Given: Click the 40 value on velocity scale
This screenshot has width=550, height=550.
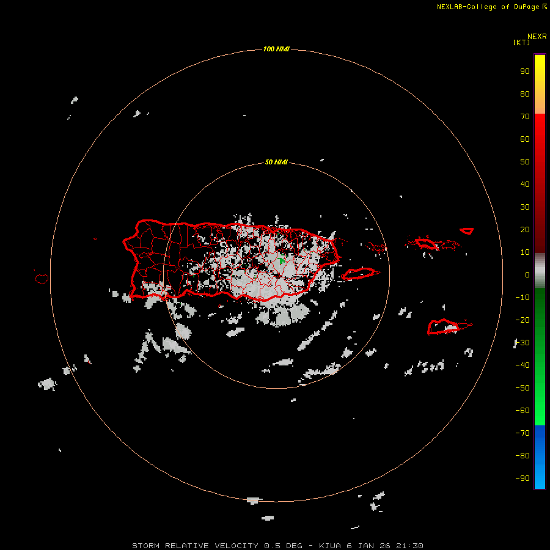Looking at the screenshot, I should (x=525, y=185).
